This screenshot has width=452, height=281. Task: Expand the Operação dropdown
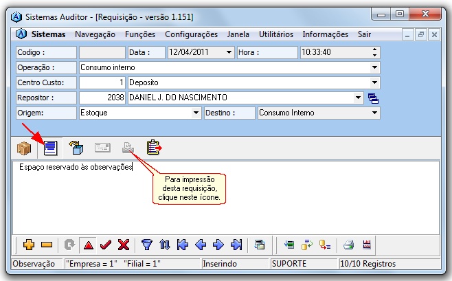375,67
